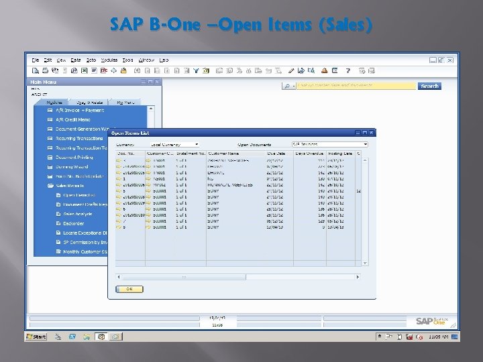Click the Posting Date column header
Screen dimensions: 483x362
pyautogui.click(x=340, y=154)
